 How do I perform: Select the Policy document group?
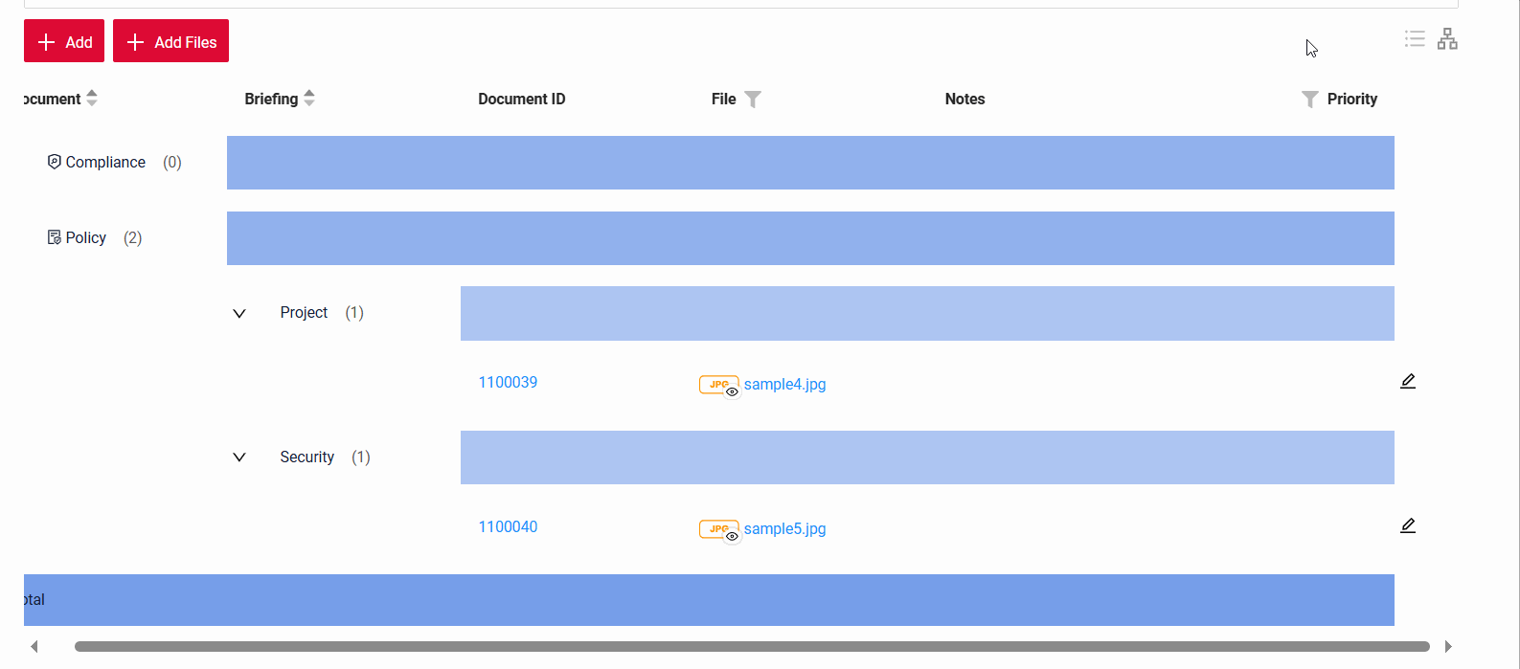click(85, 238)
